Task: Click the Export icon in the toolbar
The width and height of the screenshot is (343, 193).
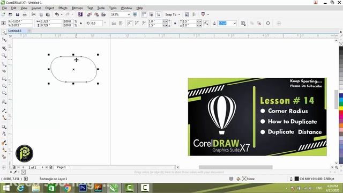Action: click(x=96, y=14)
